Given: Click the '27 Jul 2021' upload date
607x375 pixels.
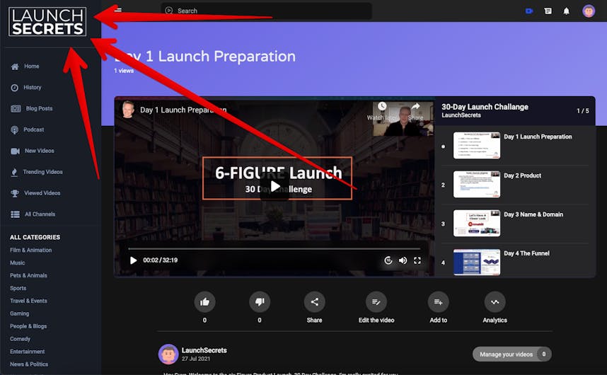Looking at the screenshot, I should (196, 359).
